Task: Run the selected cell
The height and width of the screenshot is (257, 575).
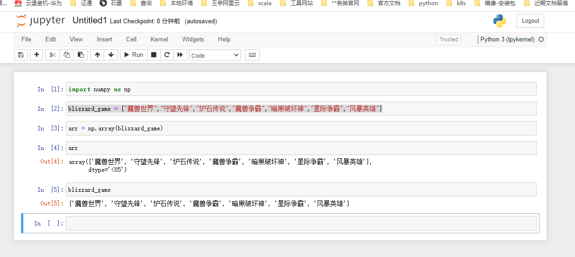Action: click(x=134, y=55)
